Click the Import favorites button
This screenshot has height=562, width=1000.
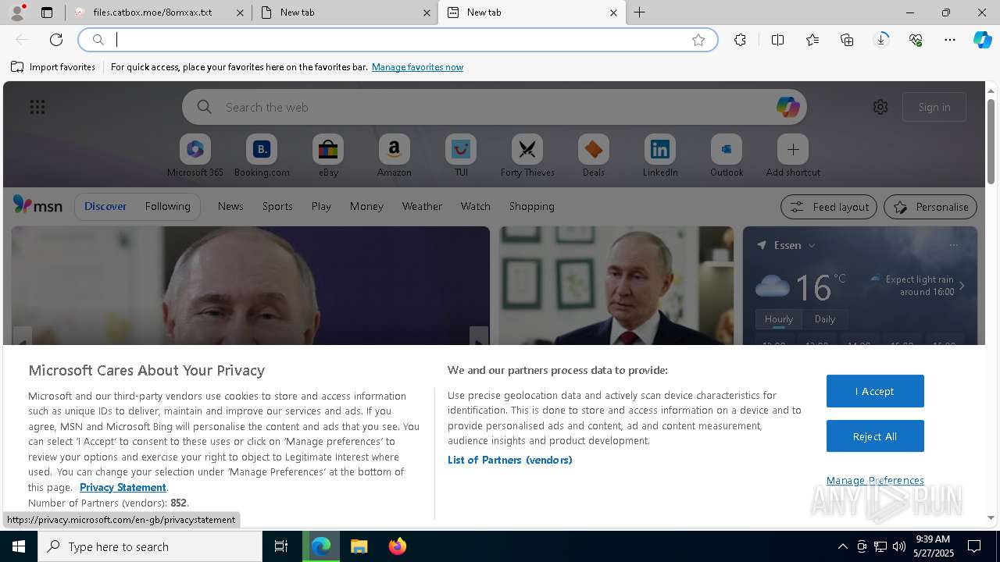pos(53,67)
